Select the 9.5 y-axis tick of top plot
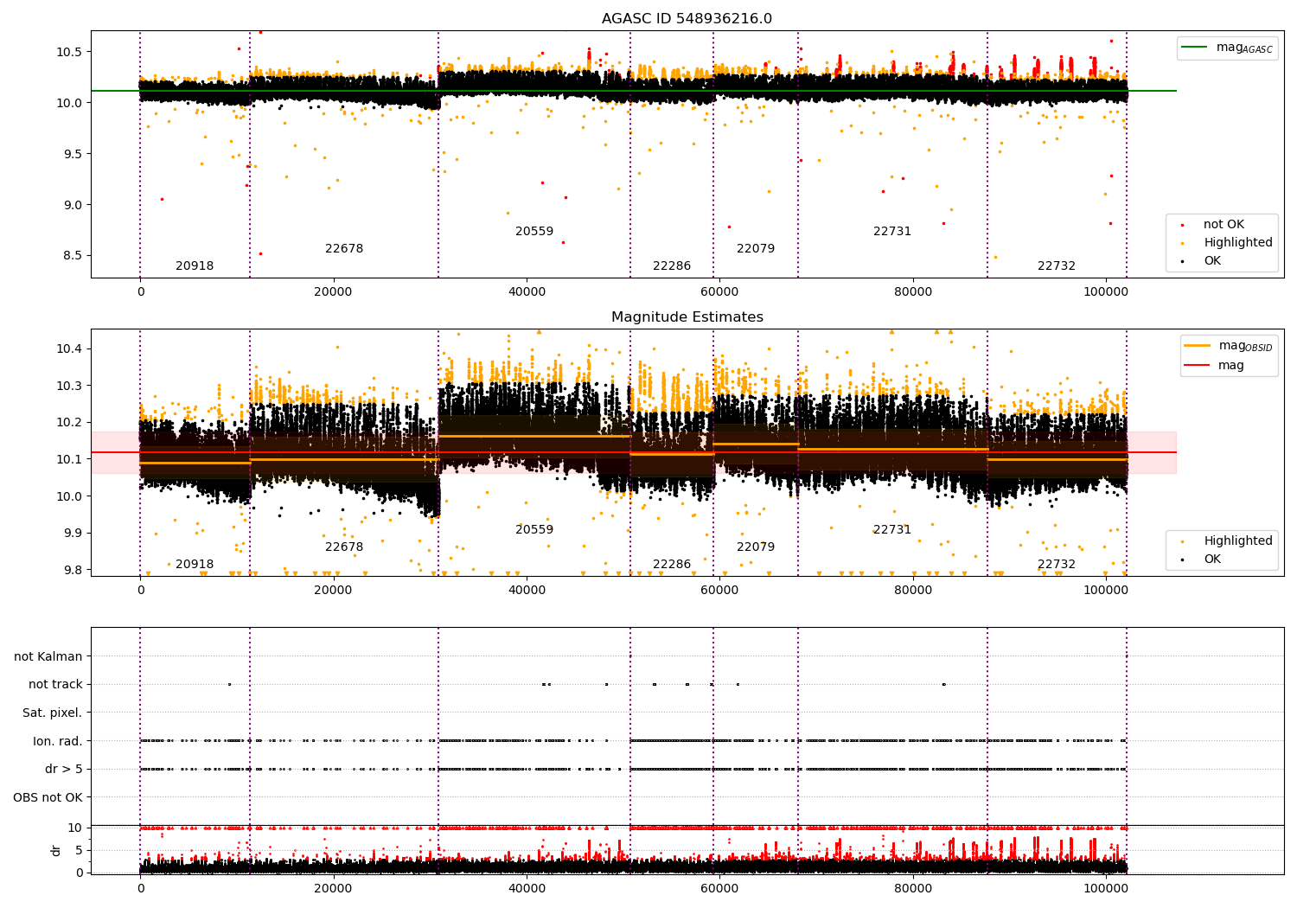 pyautogui.click(x=73, y=154)
